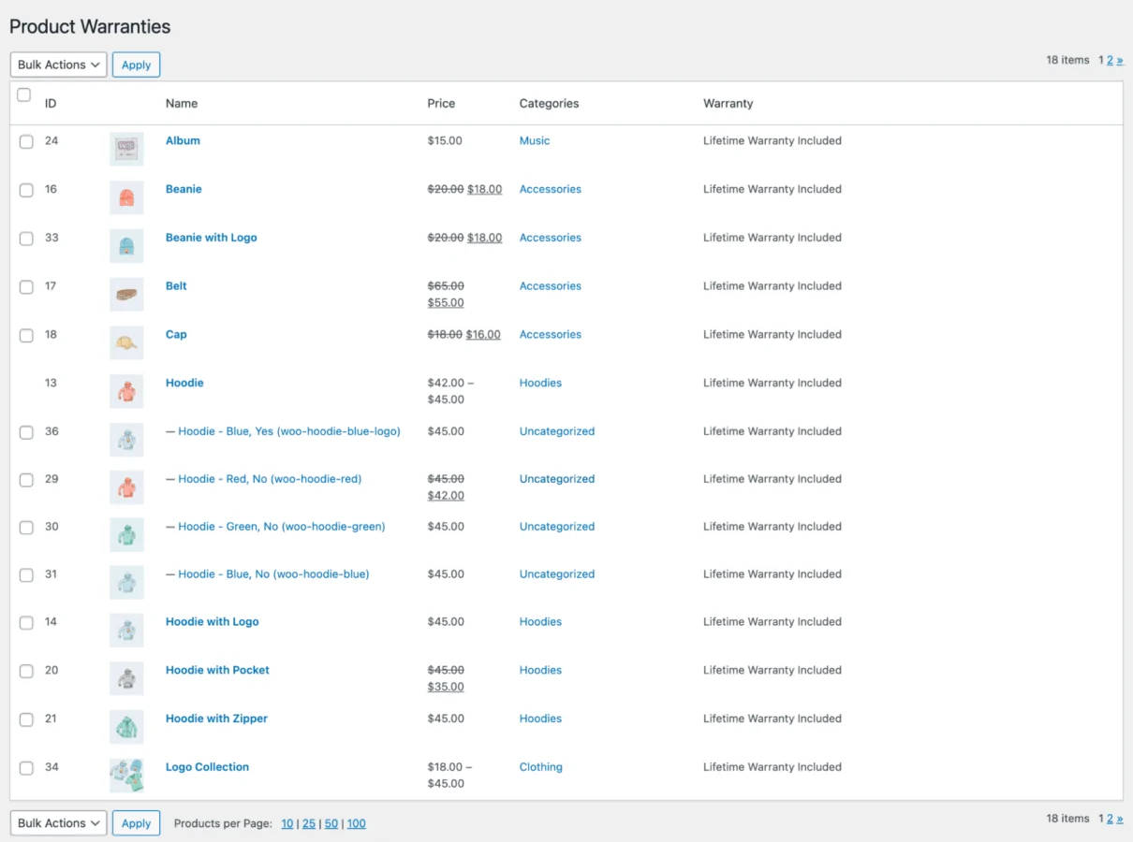This screenshot has width=1133, height=842.
Task: Click the Cap product thumbnail
Action: [x=126, y=343]
